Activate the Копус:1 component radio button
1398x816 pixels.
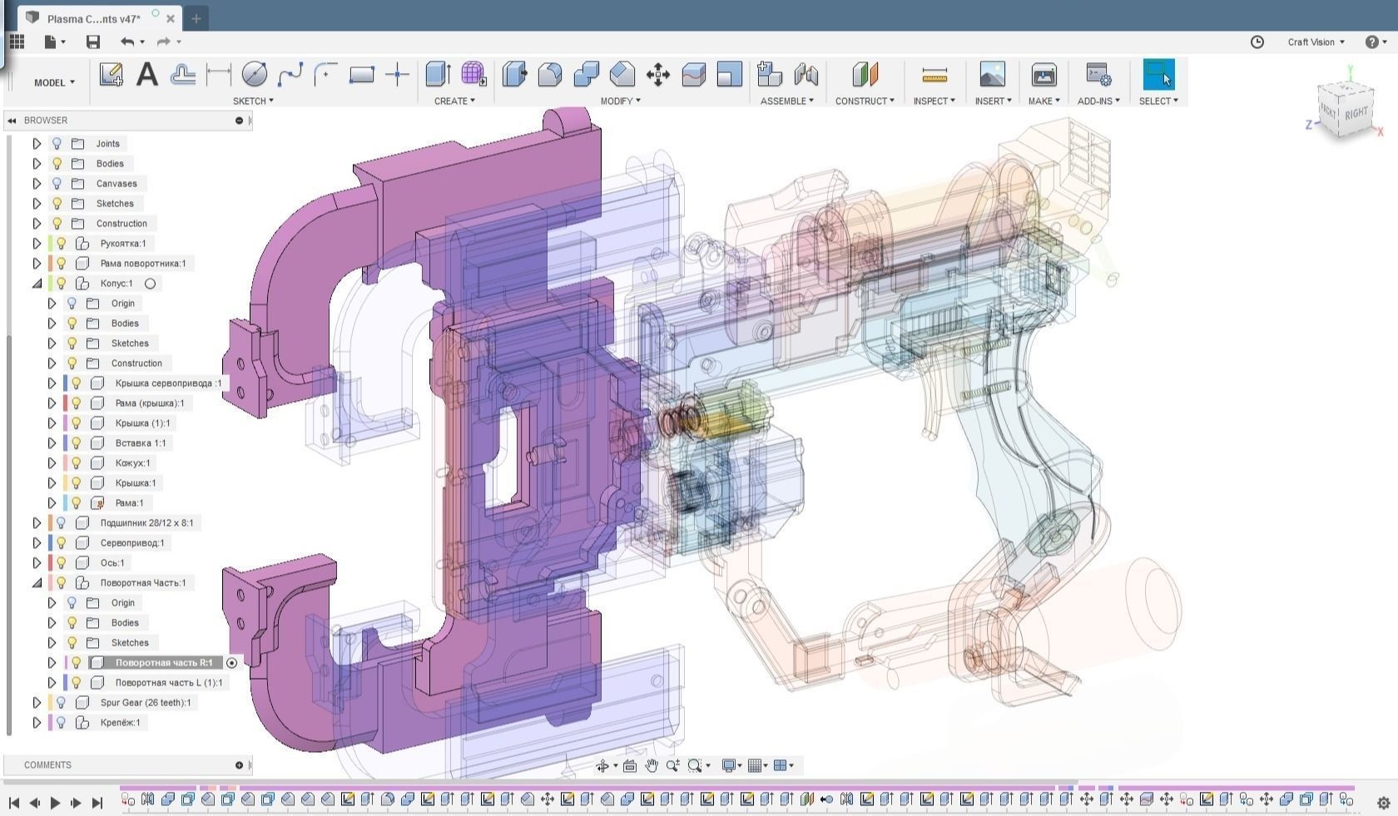[150, 284]
